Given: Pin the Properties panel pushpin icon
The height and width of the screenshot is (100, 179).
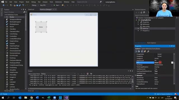Looking at the screenshot, I should pos(172,46).
